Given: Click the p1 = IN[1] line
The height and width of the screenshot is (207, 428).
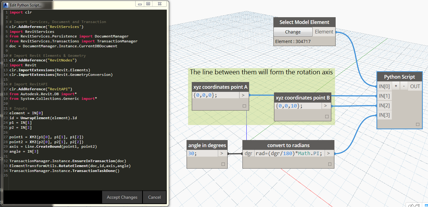Looking at the screenshot, I should coord(21,123).
